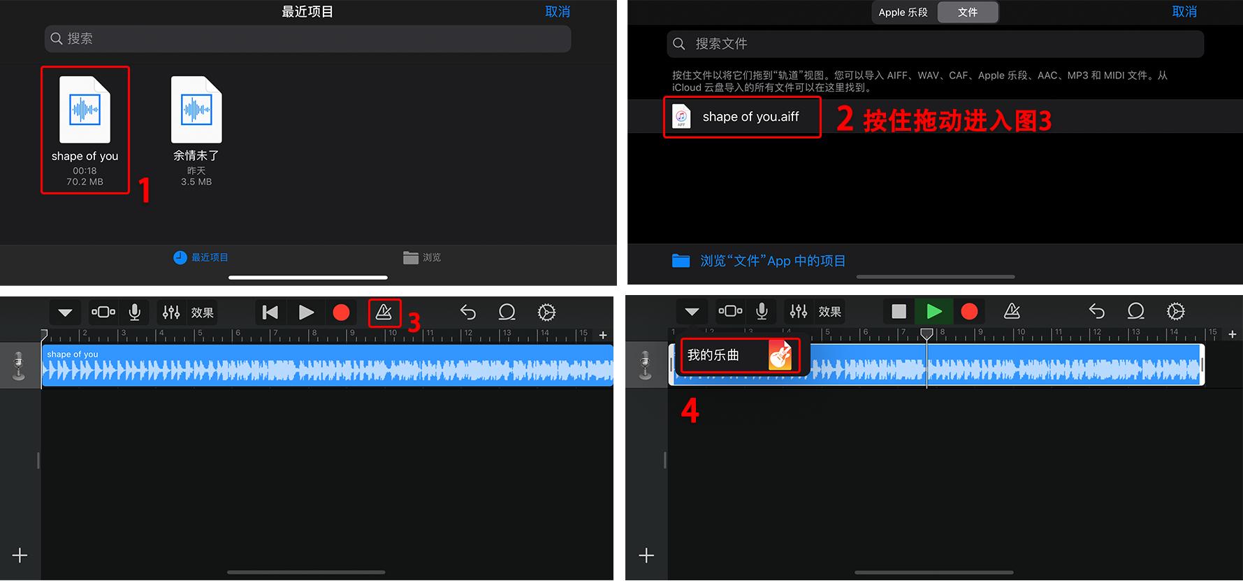Switch to tracks view icon in bottom-right screen
The image size is (1243, 581).
[x=730, y=311]
